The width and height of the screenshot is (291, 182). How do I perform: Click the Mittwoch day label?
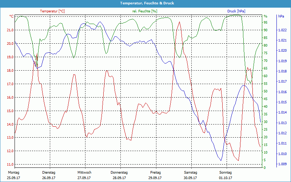point(84,173)
